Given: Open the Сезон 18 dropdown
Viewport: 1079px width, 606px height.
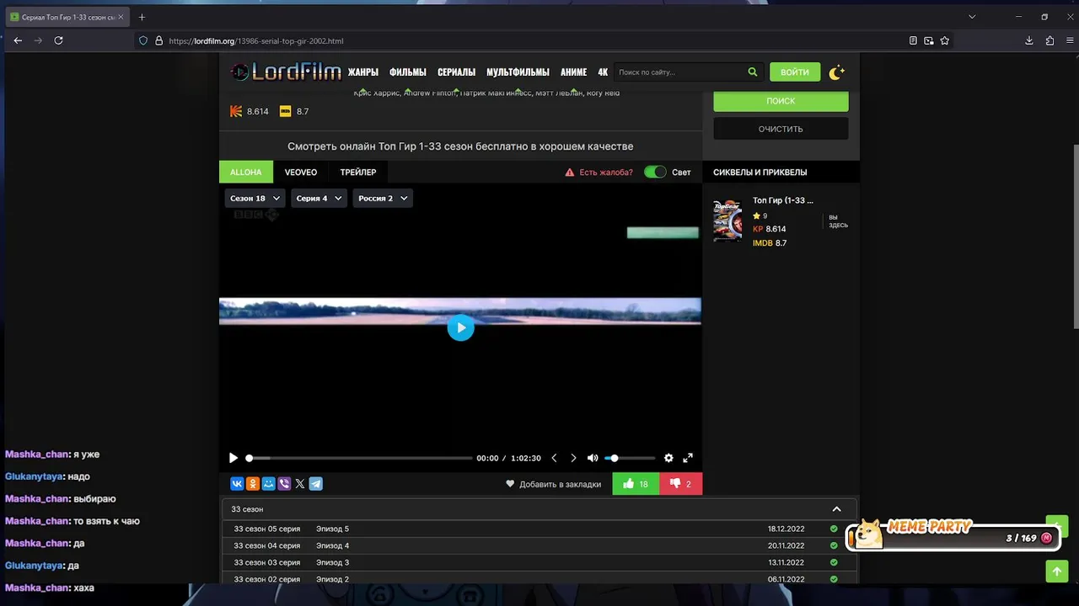Looking at the screenshot, I should 255,199.
